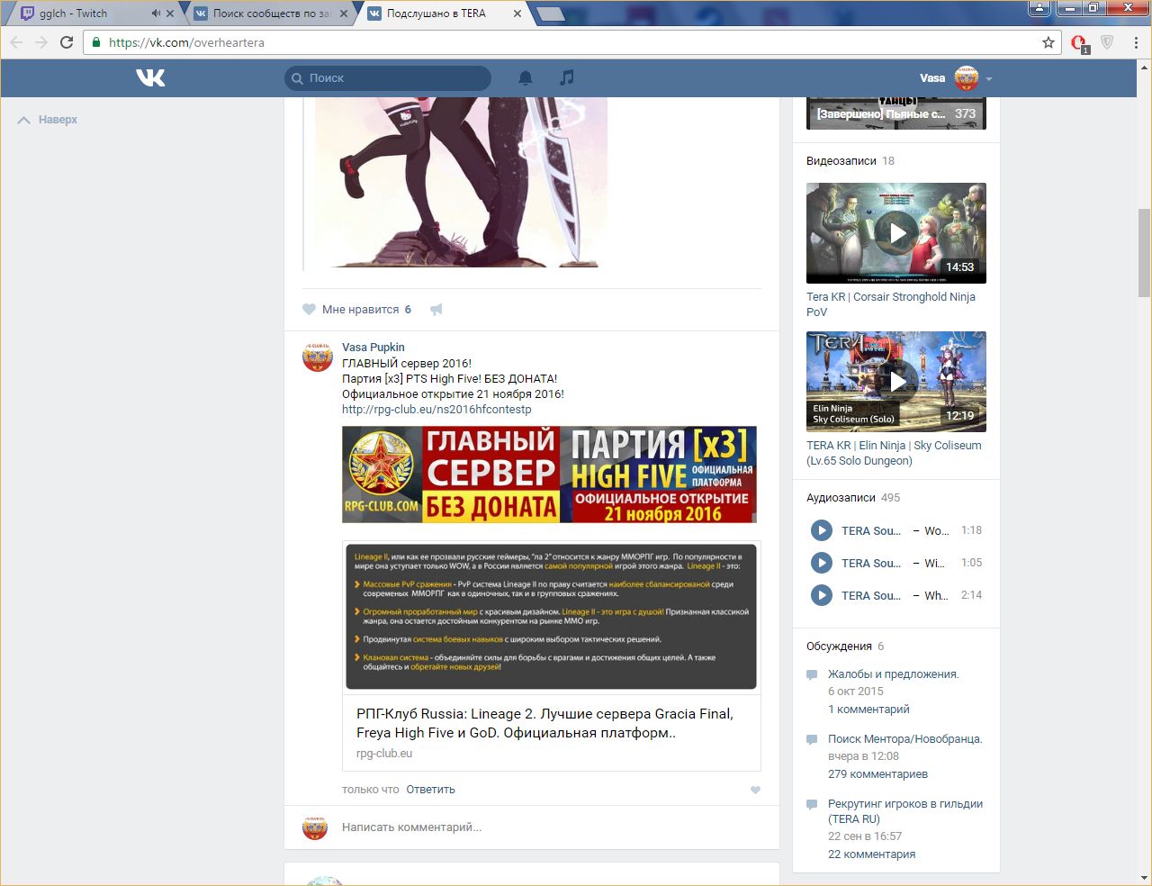
Task: Click the search field in the VK header
Action: click(388, 78)
